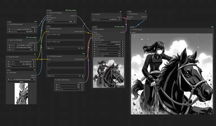Click the Empty Latent Image LATENT output port
Image resolution: width=216 pixels, height=126 pixels.
pos(83,83)
